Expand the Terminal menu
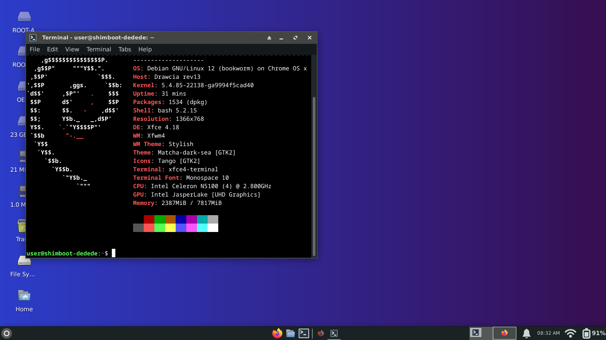 point(98,49)
